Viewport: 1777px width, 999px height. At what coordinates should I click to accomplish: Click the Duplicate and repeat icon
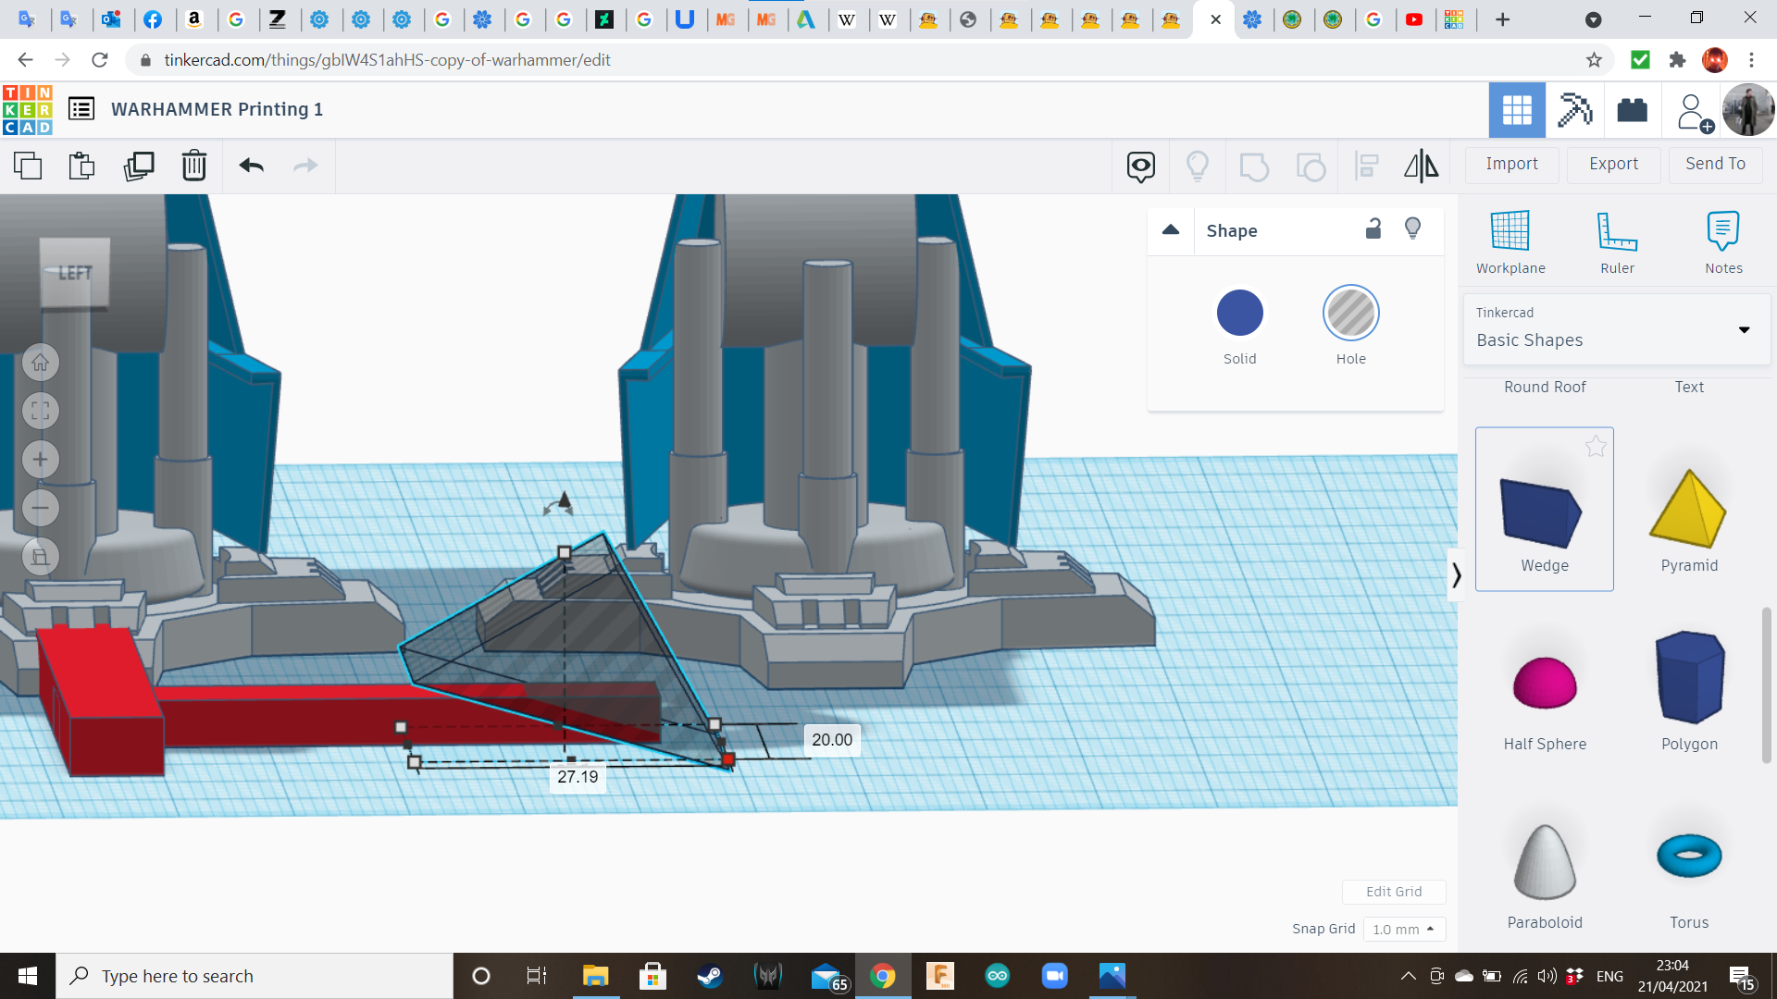coord(139,166)
